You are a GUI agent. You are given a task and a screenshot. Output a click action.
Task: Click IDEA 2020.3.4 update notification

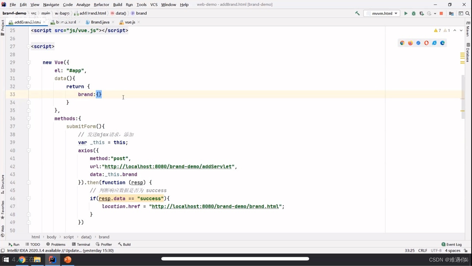tap(60, 251)
